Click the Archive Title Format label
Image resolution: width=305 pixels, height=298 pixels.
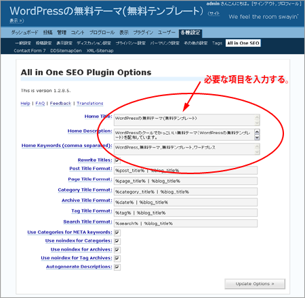point(87,200)
